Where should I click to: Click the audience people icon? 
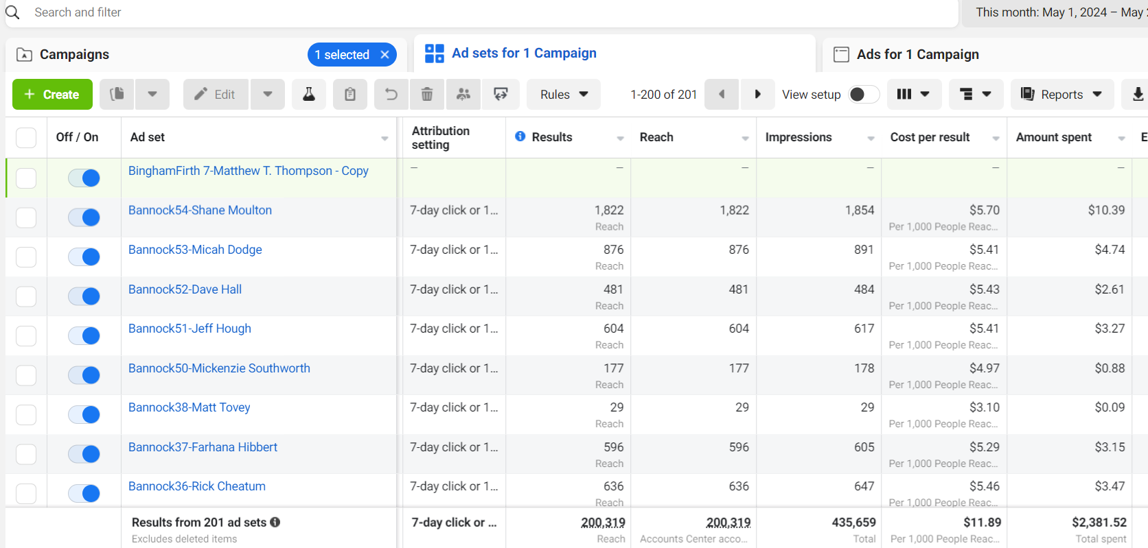(x=463, y=94)
